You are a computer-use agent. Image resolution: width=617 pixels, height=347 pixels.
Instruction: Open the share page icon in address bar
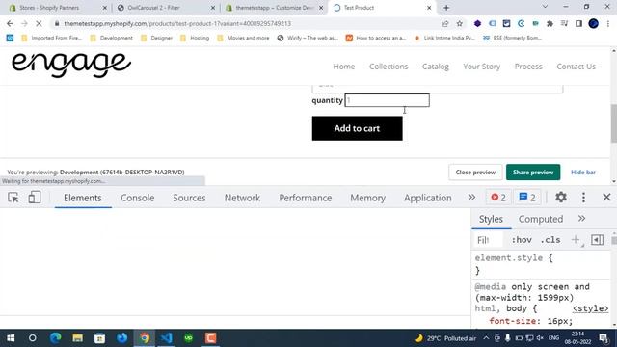445,23
